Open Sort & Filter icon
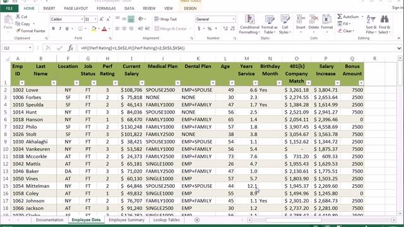The image size is (404, 227). click(x=371, y=20)
